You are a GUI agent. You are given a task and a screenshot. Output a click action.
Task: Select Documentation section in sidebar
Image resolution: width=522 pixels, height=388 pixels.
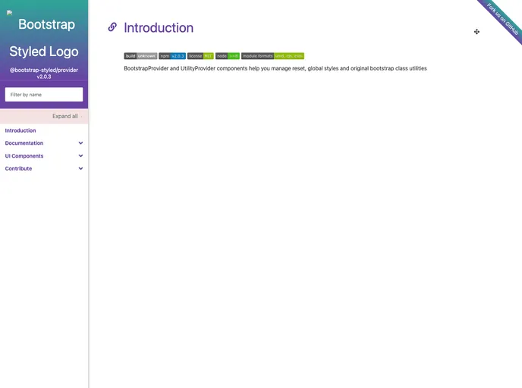(x=24, y=143)
